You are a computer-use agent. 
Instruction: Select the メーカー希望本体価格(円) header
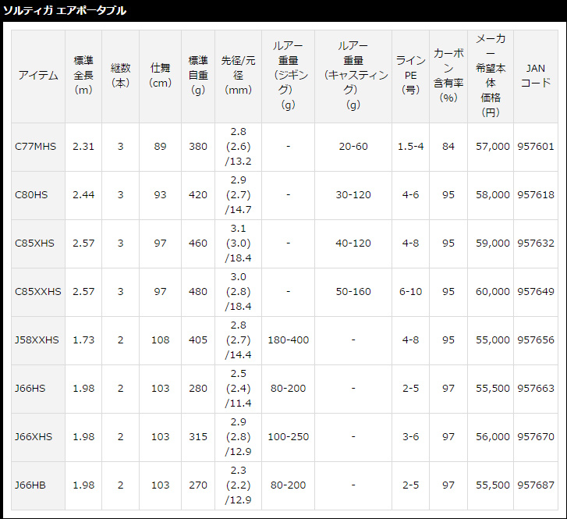tap(491, 75)
